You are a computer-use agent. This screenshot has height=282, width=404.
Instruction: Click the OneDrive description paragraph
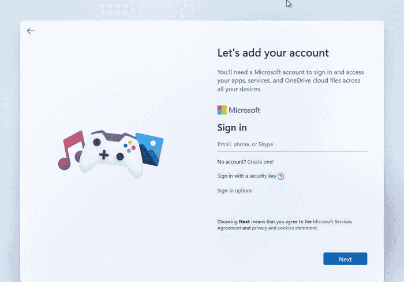click(290, 81)
